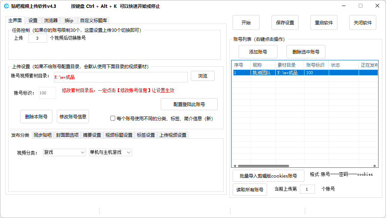Open the 上传视频设置 tab
The image size is (386, 218).
[172, 135]
